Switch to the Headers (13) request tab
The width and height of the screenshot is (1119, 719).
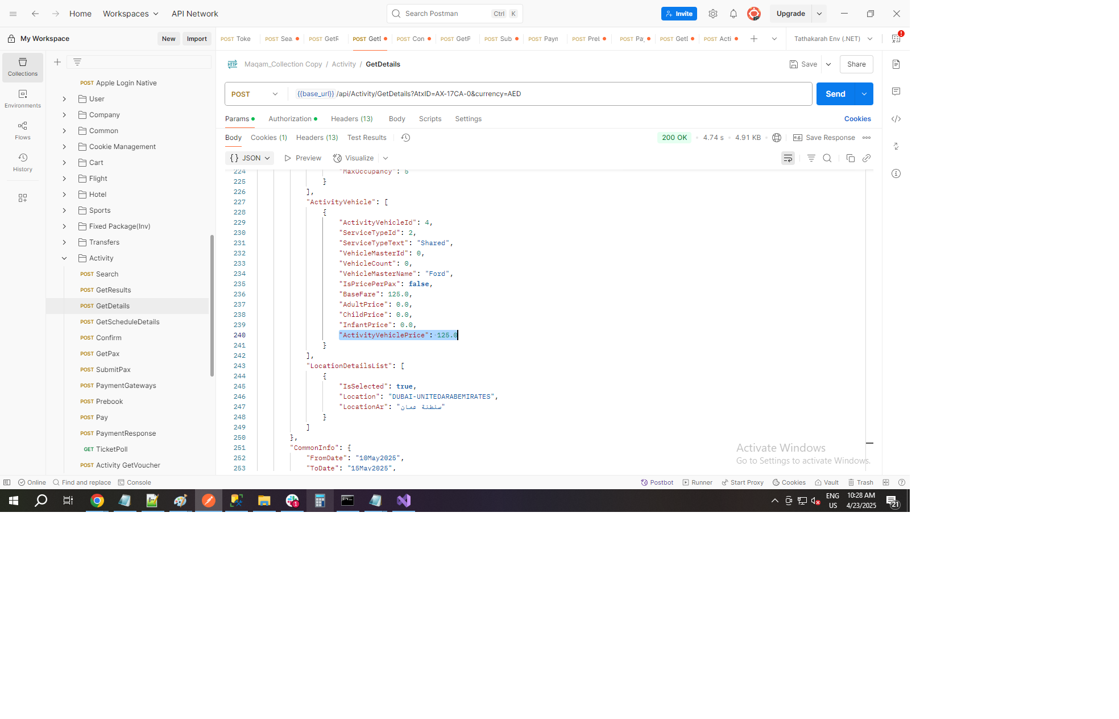click(351, 119)
